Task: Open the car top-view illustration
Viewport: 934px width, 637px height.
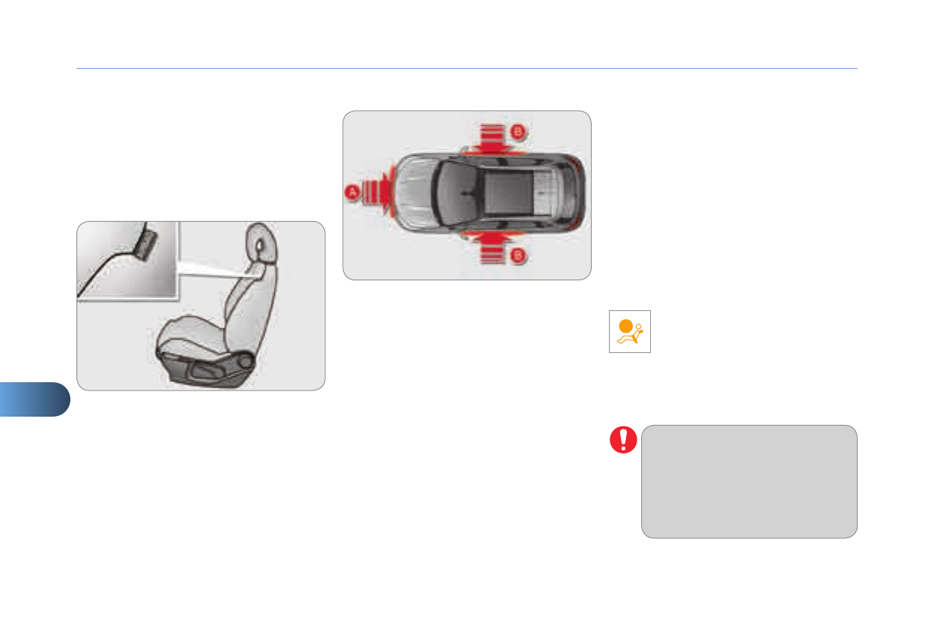Action: point(467,196)
